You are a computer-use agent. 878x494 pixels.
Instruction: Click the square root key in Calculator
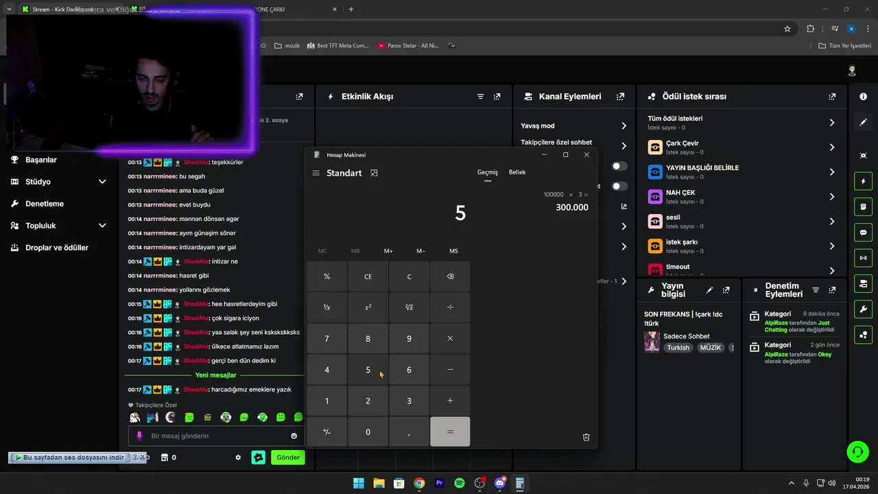(409, 307)
